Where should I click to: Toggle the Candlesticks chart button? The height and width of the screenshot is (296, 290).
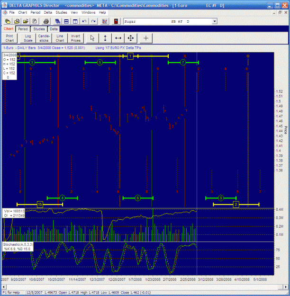[x=44, y=38]
